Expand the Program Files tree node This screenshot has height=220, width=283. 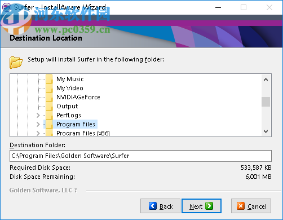38,124
